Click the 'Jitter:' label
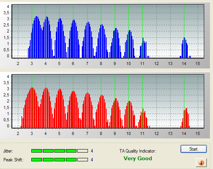The image size is (213, 169). pos(8,151)
